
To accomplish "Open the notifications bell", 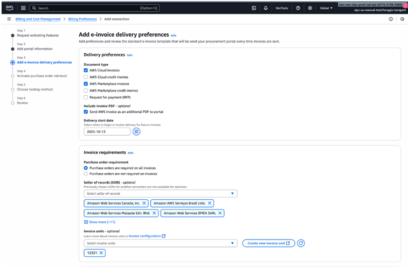I will (266, 8).
